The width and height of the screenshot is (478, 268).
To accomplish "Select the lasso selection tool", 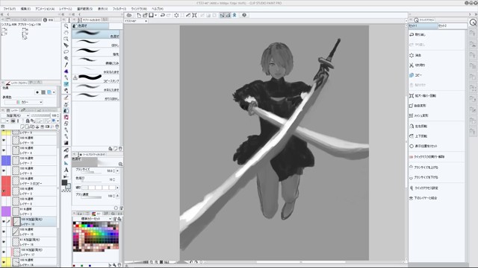I will (66, 52).
